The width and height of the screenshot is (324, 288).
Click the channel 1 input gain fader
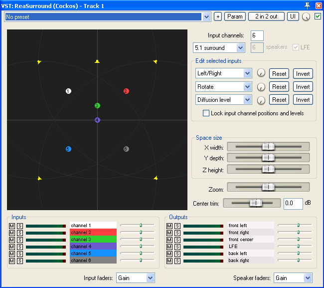(x=141, y=225)
